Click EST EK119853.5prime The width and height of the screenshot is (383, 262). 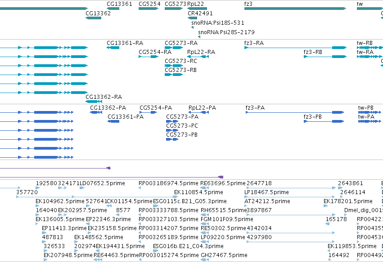352,246
